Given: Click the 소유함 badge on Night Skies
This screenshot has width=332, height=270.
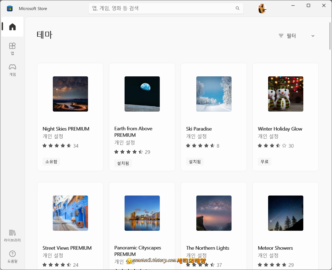Looking at the screenshot, I should [x=51, y=161].
